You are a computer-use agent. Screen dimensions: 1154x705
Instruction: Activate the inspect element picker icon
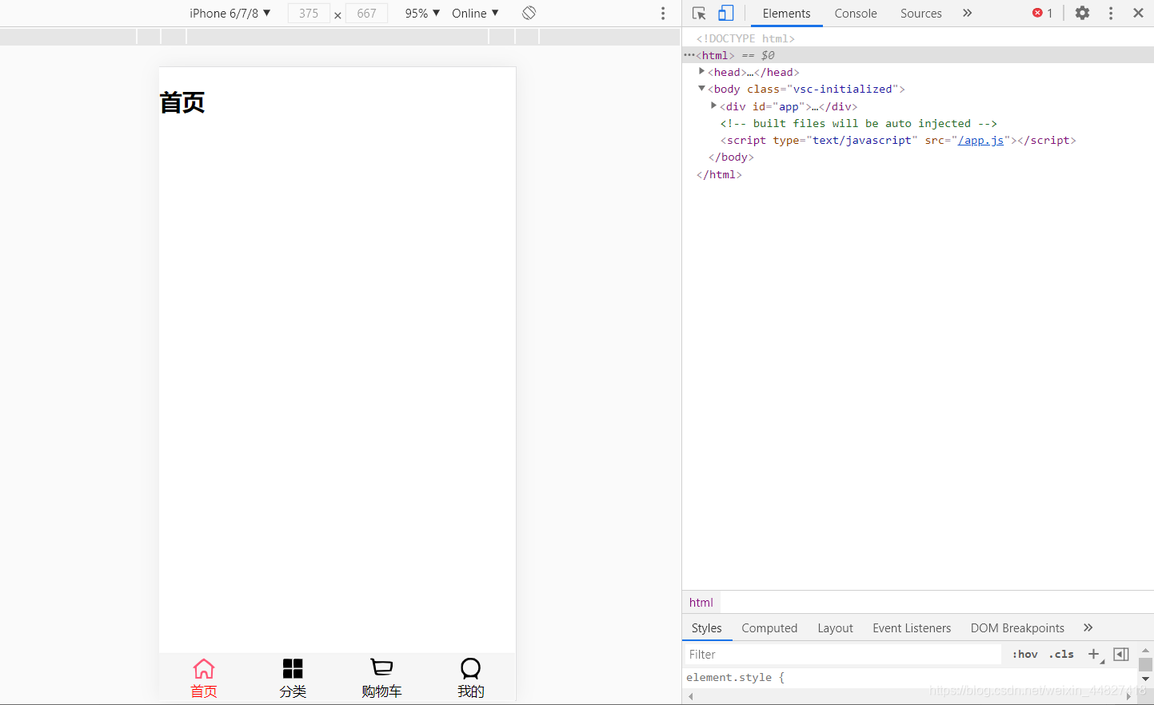click(699, 13)
